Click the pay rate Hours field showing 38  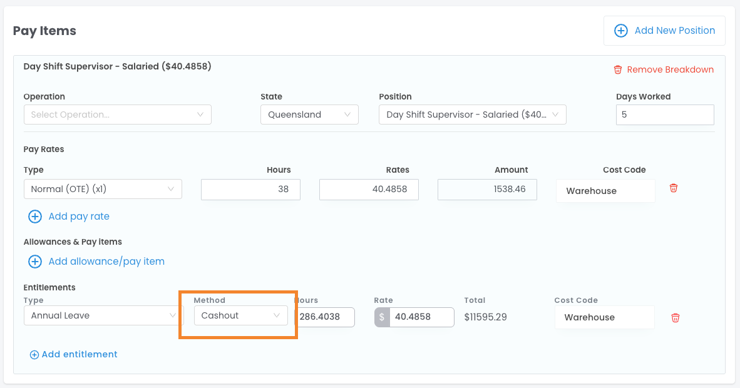[x=250, y=190]
